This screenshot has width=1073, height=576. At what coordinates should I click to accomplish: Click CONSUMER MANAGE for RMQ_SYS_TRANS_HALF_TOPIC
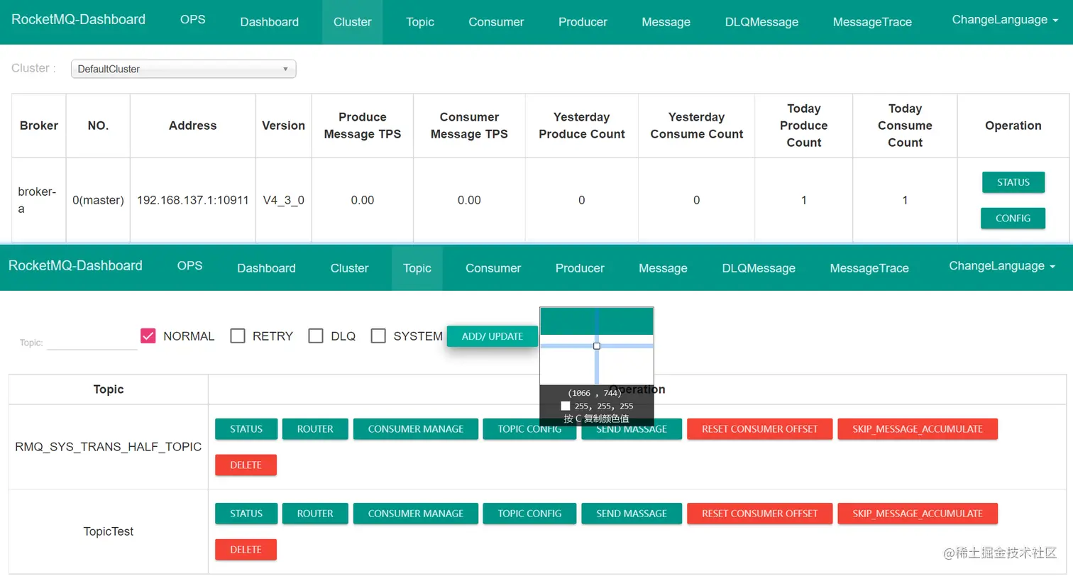point(416,429)
